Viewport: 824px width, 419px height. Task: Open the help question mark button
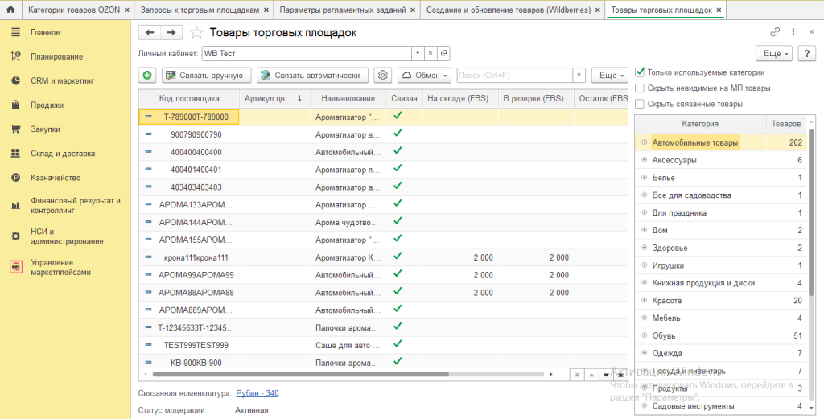pos(807,53)
